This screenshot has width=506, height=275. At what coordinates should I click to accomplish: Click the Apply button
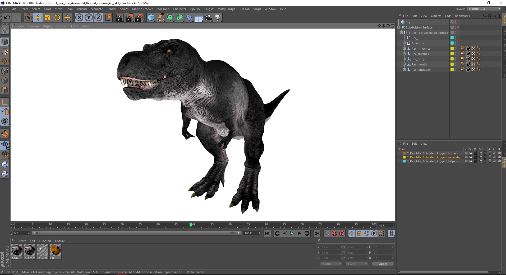click(383, 264)
